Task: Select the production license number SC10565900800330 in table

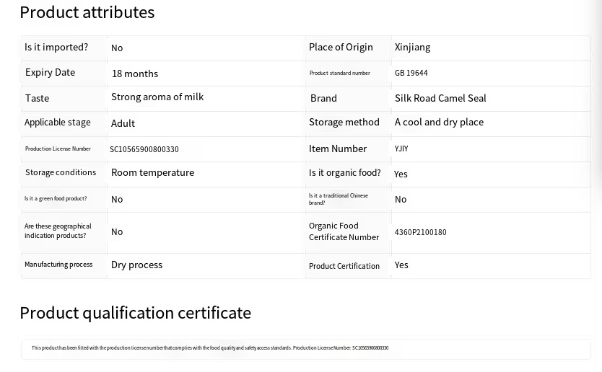Action: tap(144, 149)
